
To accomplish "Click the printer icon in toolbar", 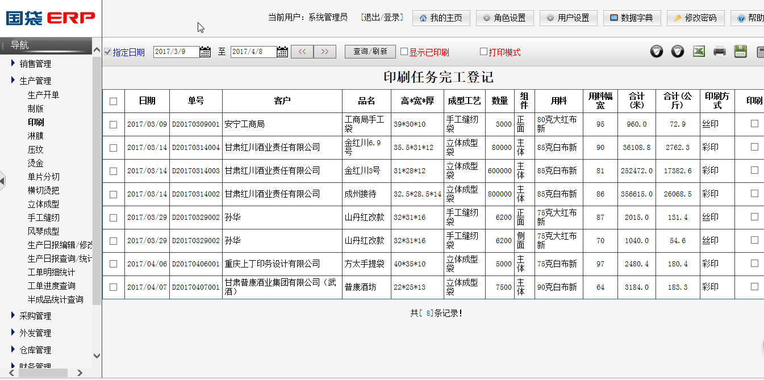I will [719, 52].
